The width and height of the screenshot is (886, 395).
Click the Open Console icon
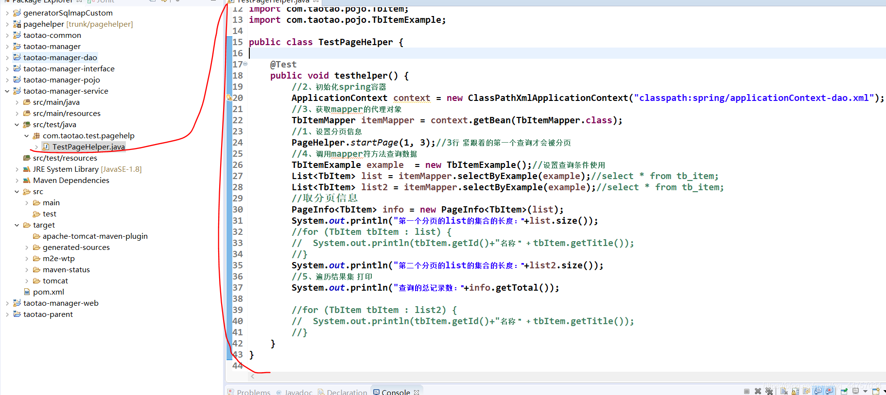pos(876,391)
